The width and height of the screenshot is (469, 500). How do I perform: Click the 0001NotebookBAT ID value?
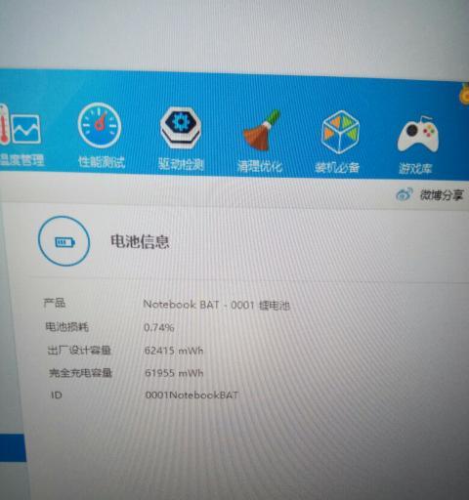(192, 396)
